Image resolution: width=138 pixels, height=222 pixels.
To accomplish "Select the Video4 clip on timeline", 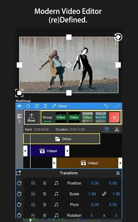I will 46,151.
